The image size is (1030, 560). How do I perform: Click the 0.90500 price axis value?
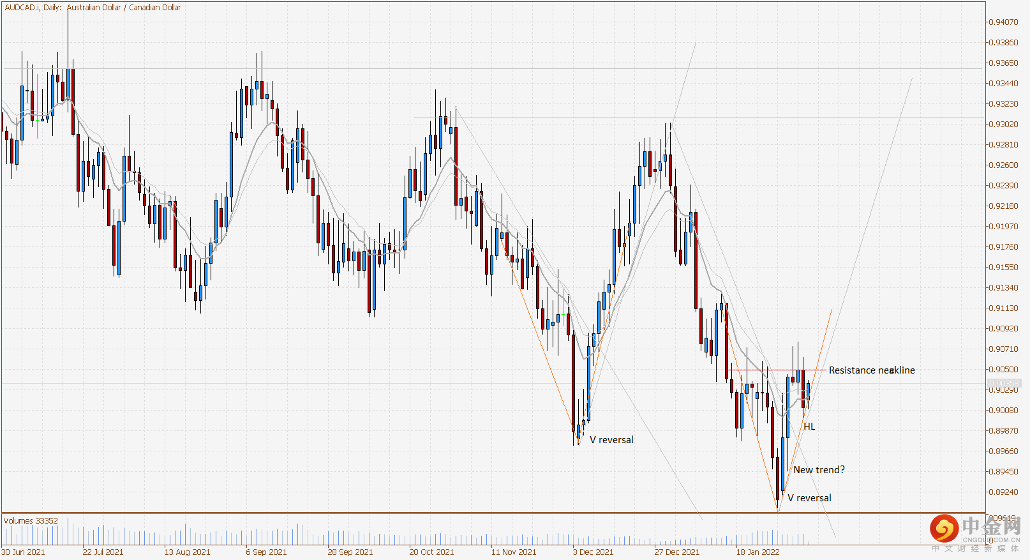pyautogui.click(x=1003, y=370)
